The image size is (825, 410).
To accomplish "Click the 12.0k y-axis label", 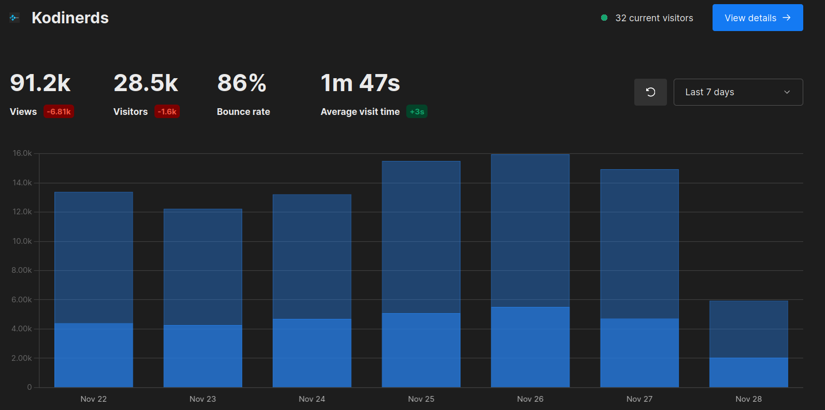I will coord(22,212).
